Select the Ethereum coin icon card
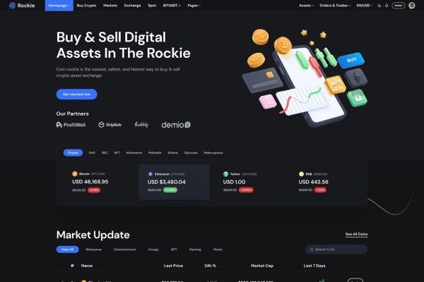 pyautogui.click(x=151, y=174)
